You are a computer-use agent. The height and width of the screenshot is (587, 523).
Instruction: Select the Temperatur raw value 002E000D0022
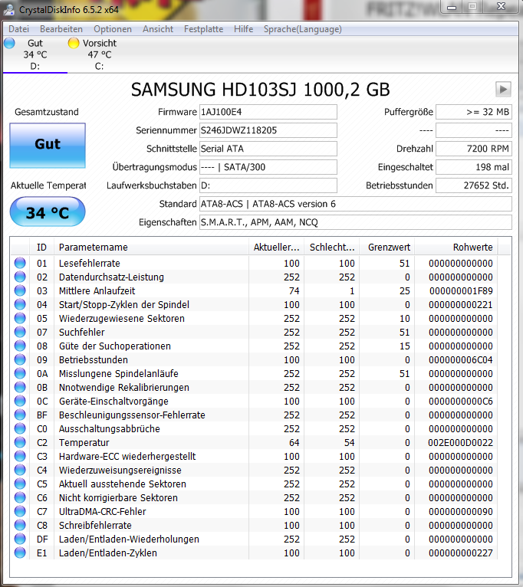(460, 442)
